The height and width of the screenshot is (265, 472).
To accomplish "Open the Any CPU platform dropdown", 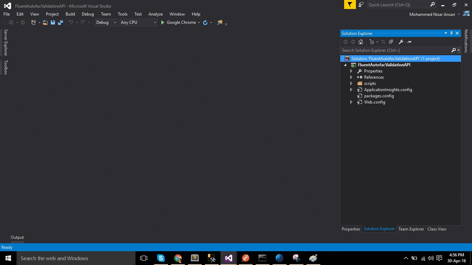I will [155, 22].
